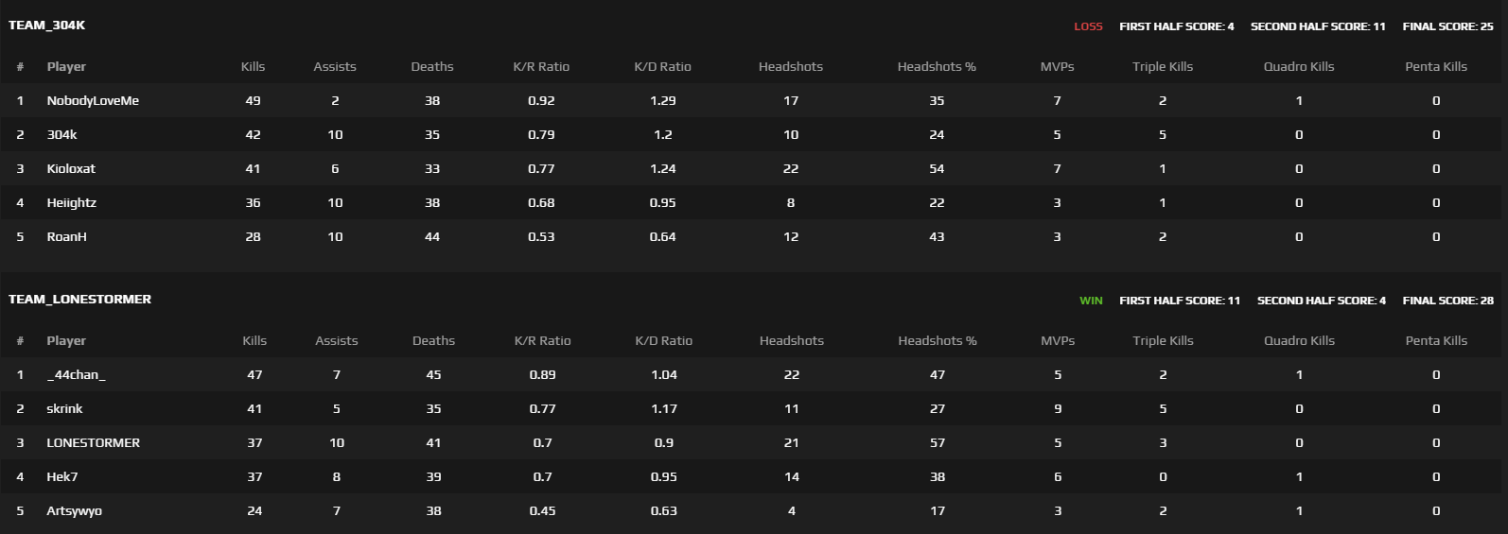Viewport: 1508px width, 534px height.
Task: Click the green WIN result label
Action: click(1091, 301)
